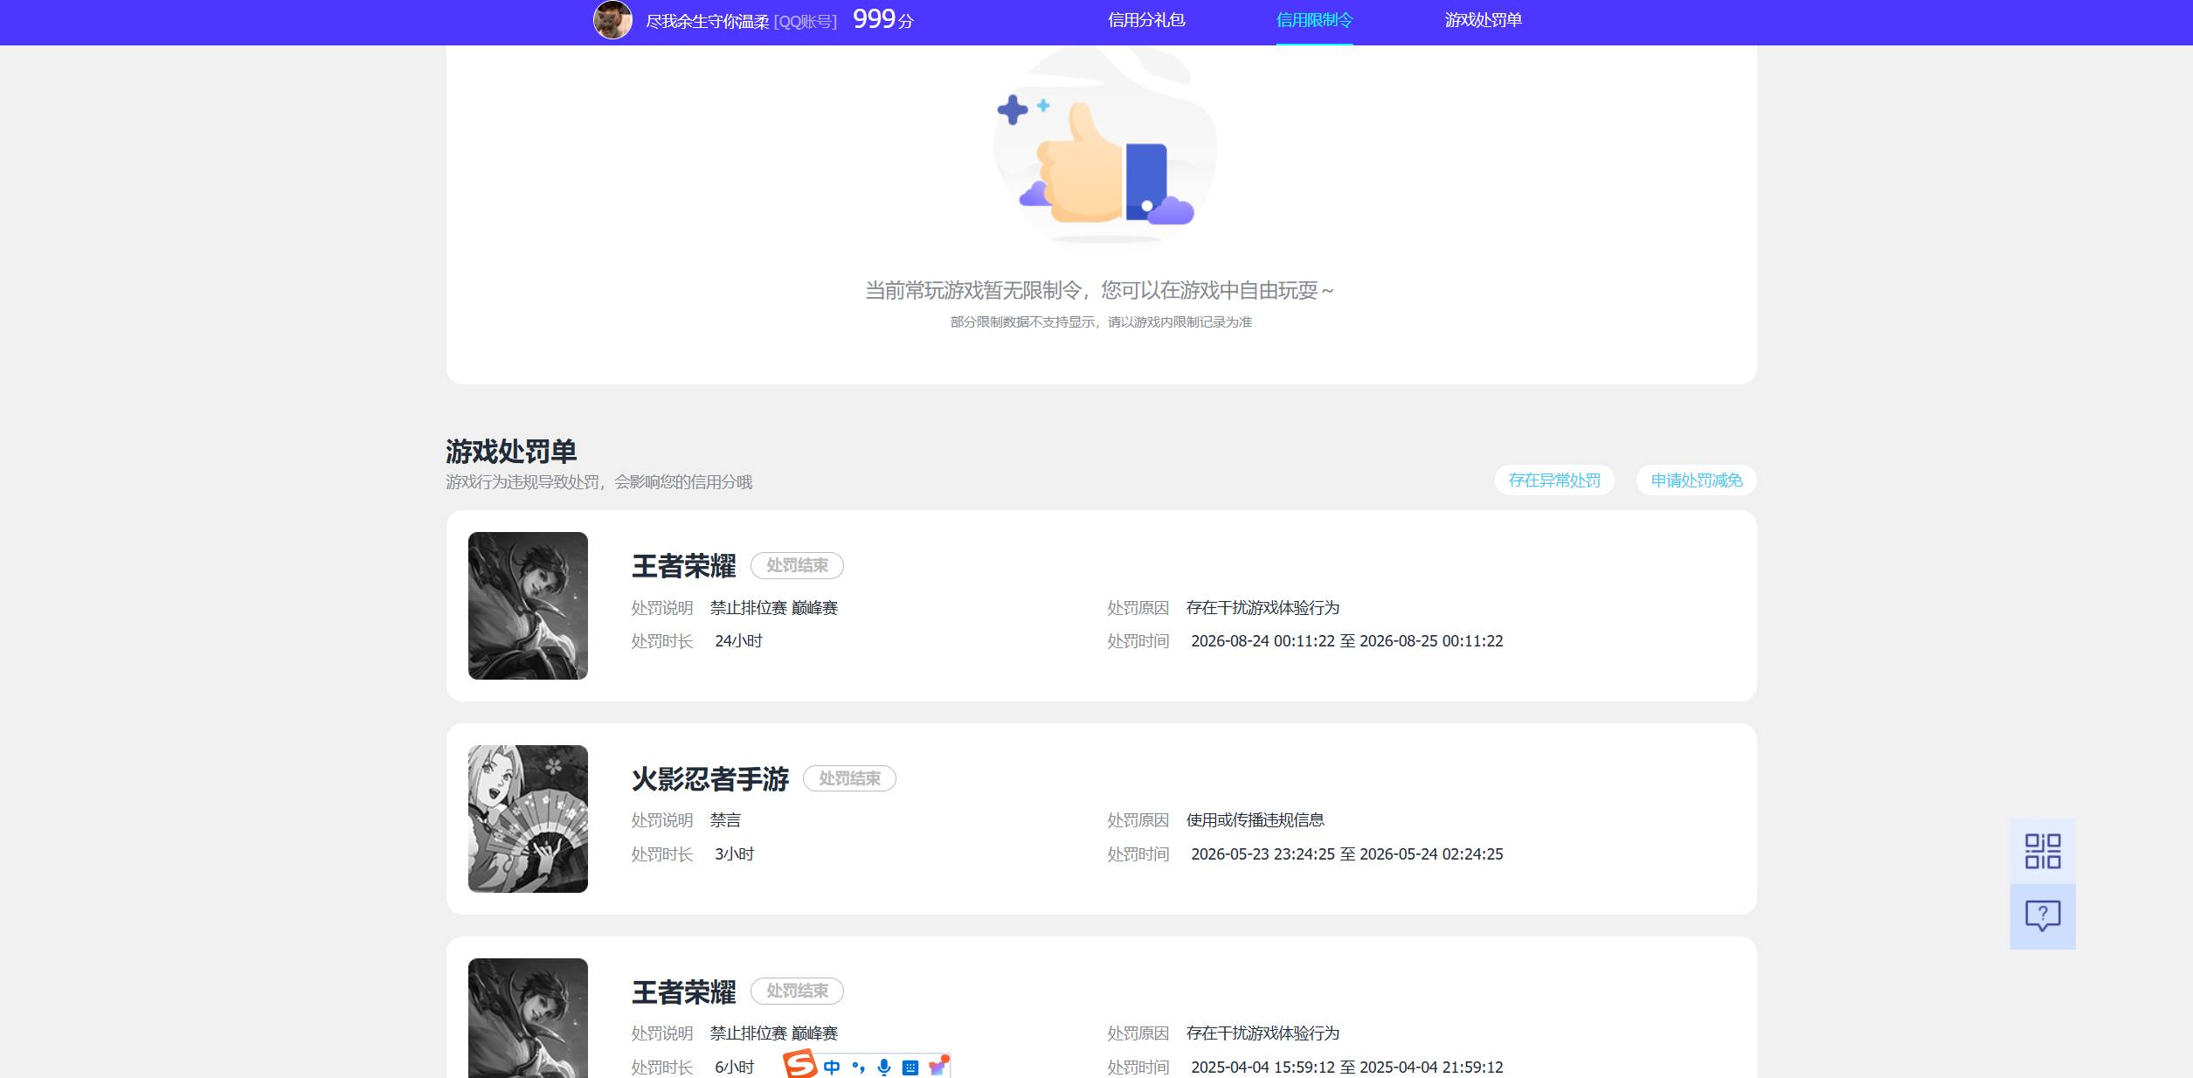Click the 火影忍者手游 title
Screen dimensions: 2193x1078
click(710, 778)
